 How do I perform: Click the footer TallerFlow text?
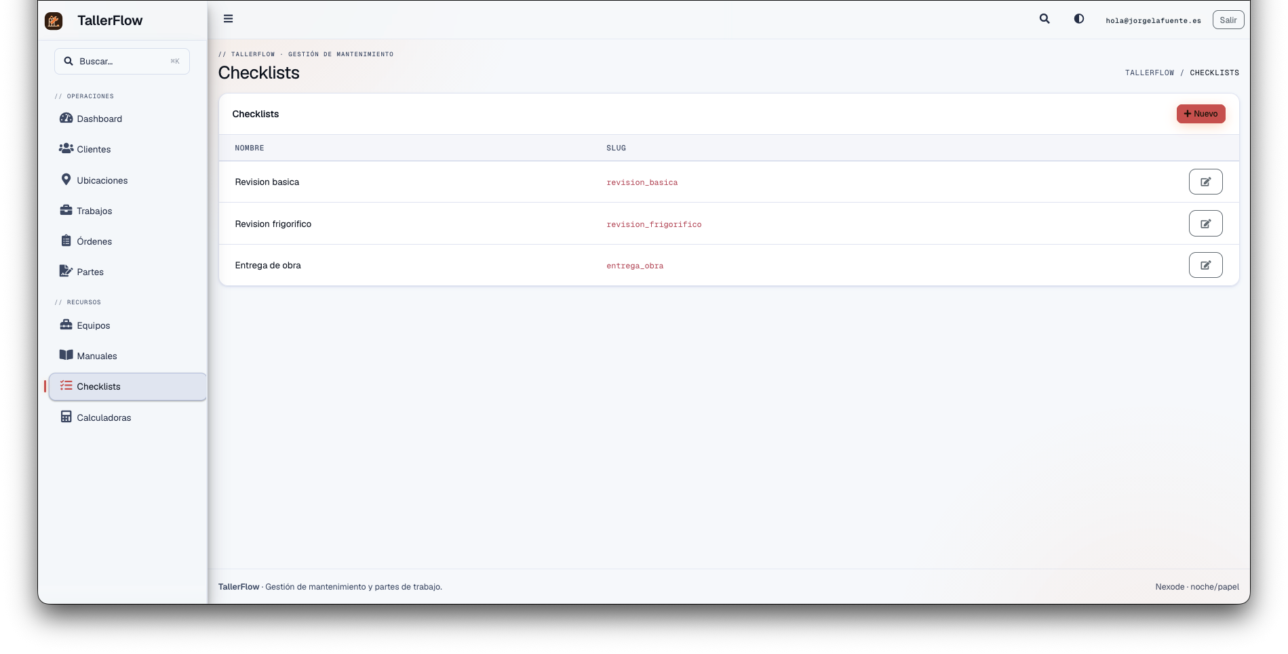239,587
